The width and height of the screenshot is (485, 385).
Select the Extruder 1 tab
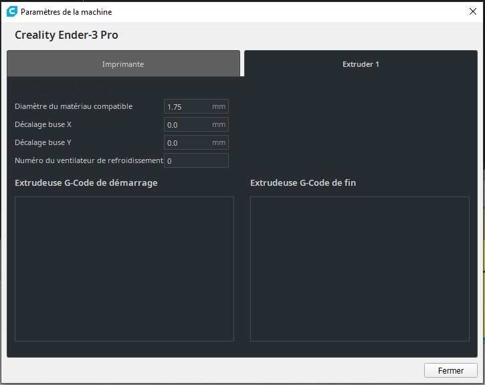click(361, 63)
